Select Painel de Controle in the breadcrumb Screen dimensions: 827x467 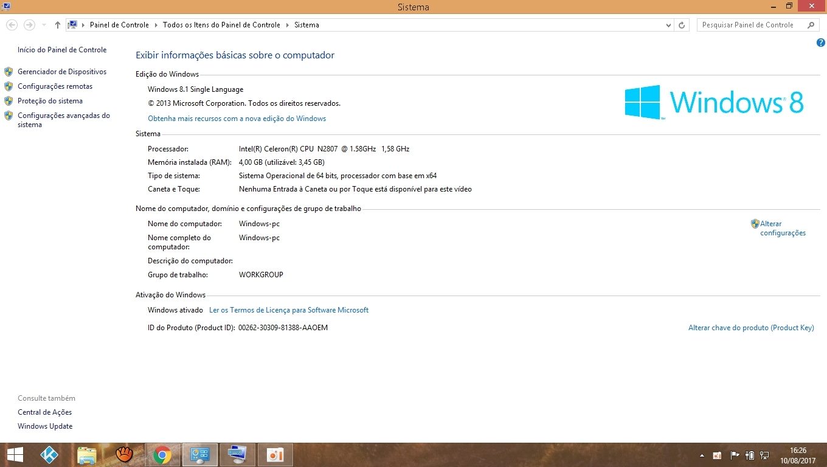(119, 25)
